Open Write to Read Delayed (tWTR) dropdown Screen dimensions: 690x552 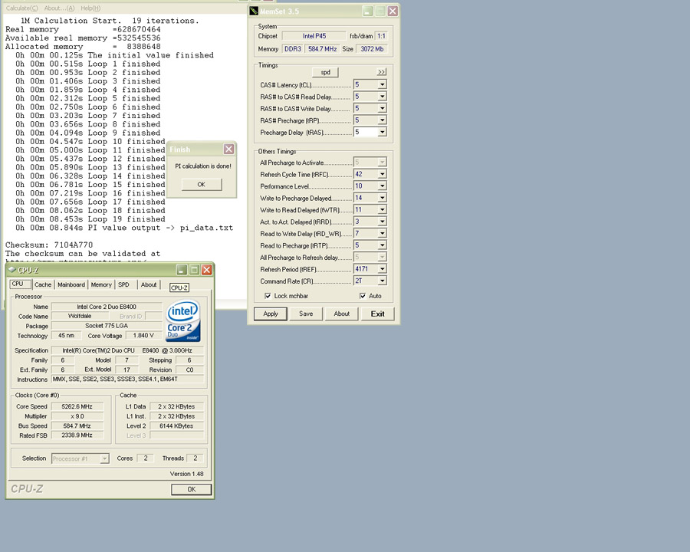pyautogui.click(x=382, y=210)
